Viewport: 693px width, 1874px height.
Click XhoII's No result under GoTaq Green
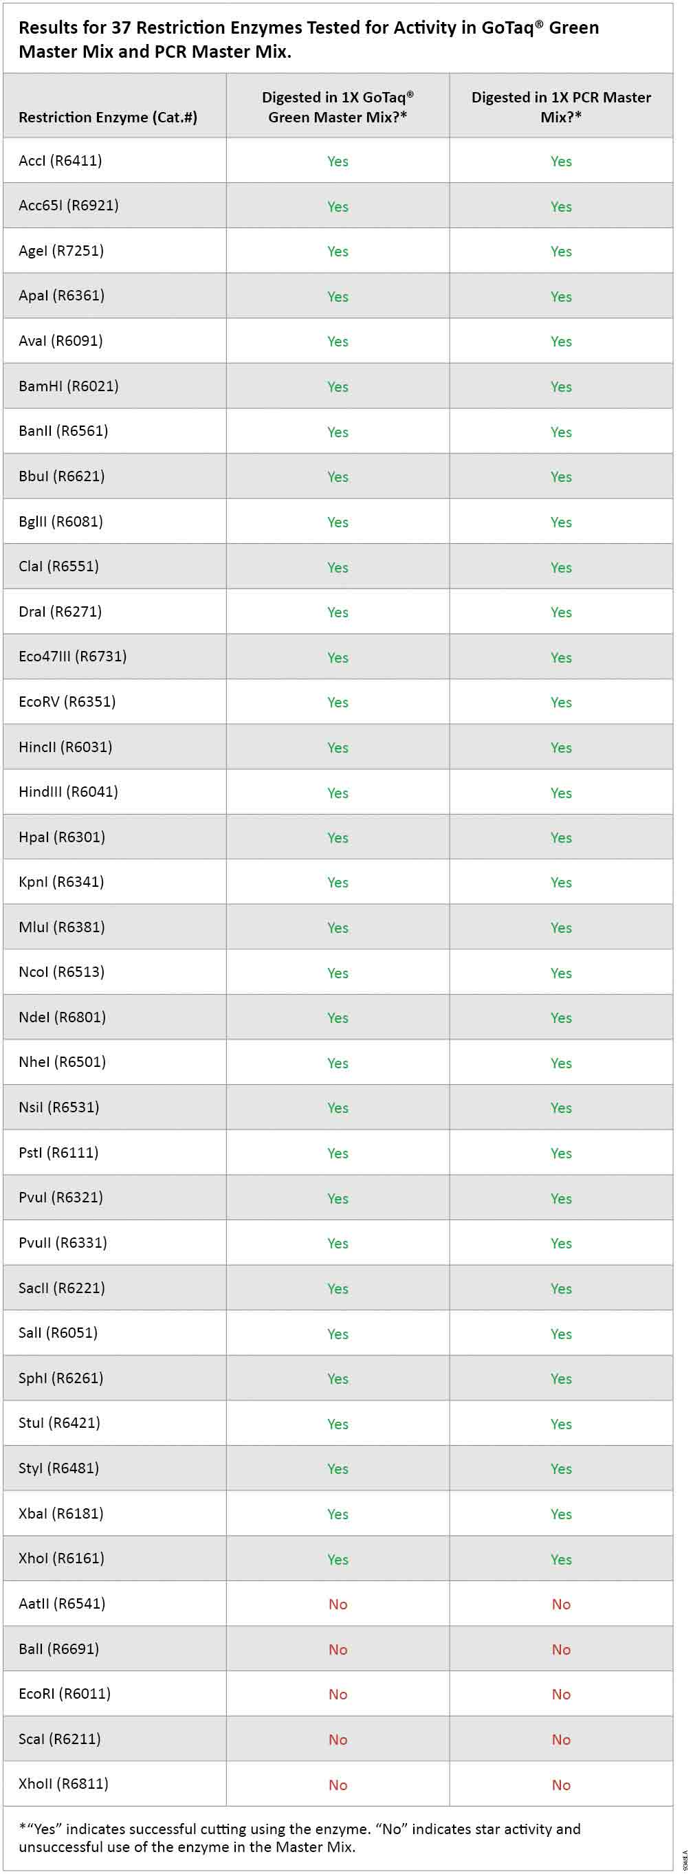338,1785
